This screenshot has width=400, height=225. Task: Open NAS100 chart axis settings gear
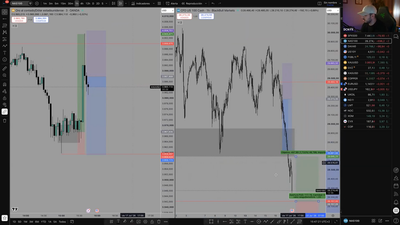coord(333,216)
